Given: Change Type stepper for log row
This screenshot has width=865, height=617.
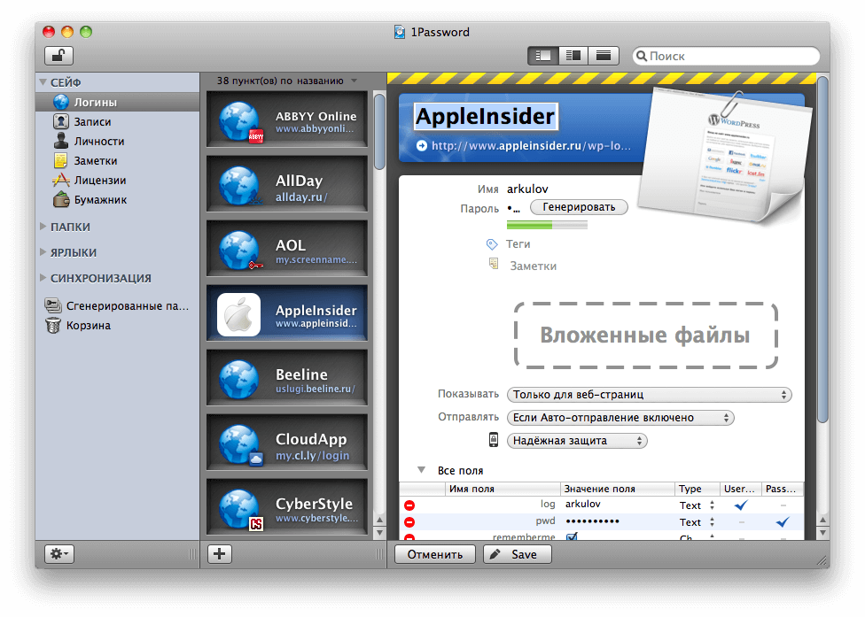Looking at the screenshot, I should 712,505.
